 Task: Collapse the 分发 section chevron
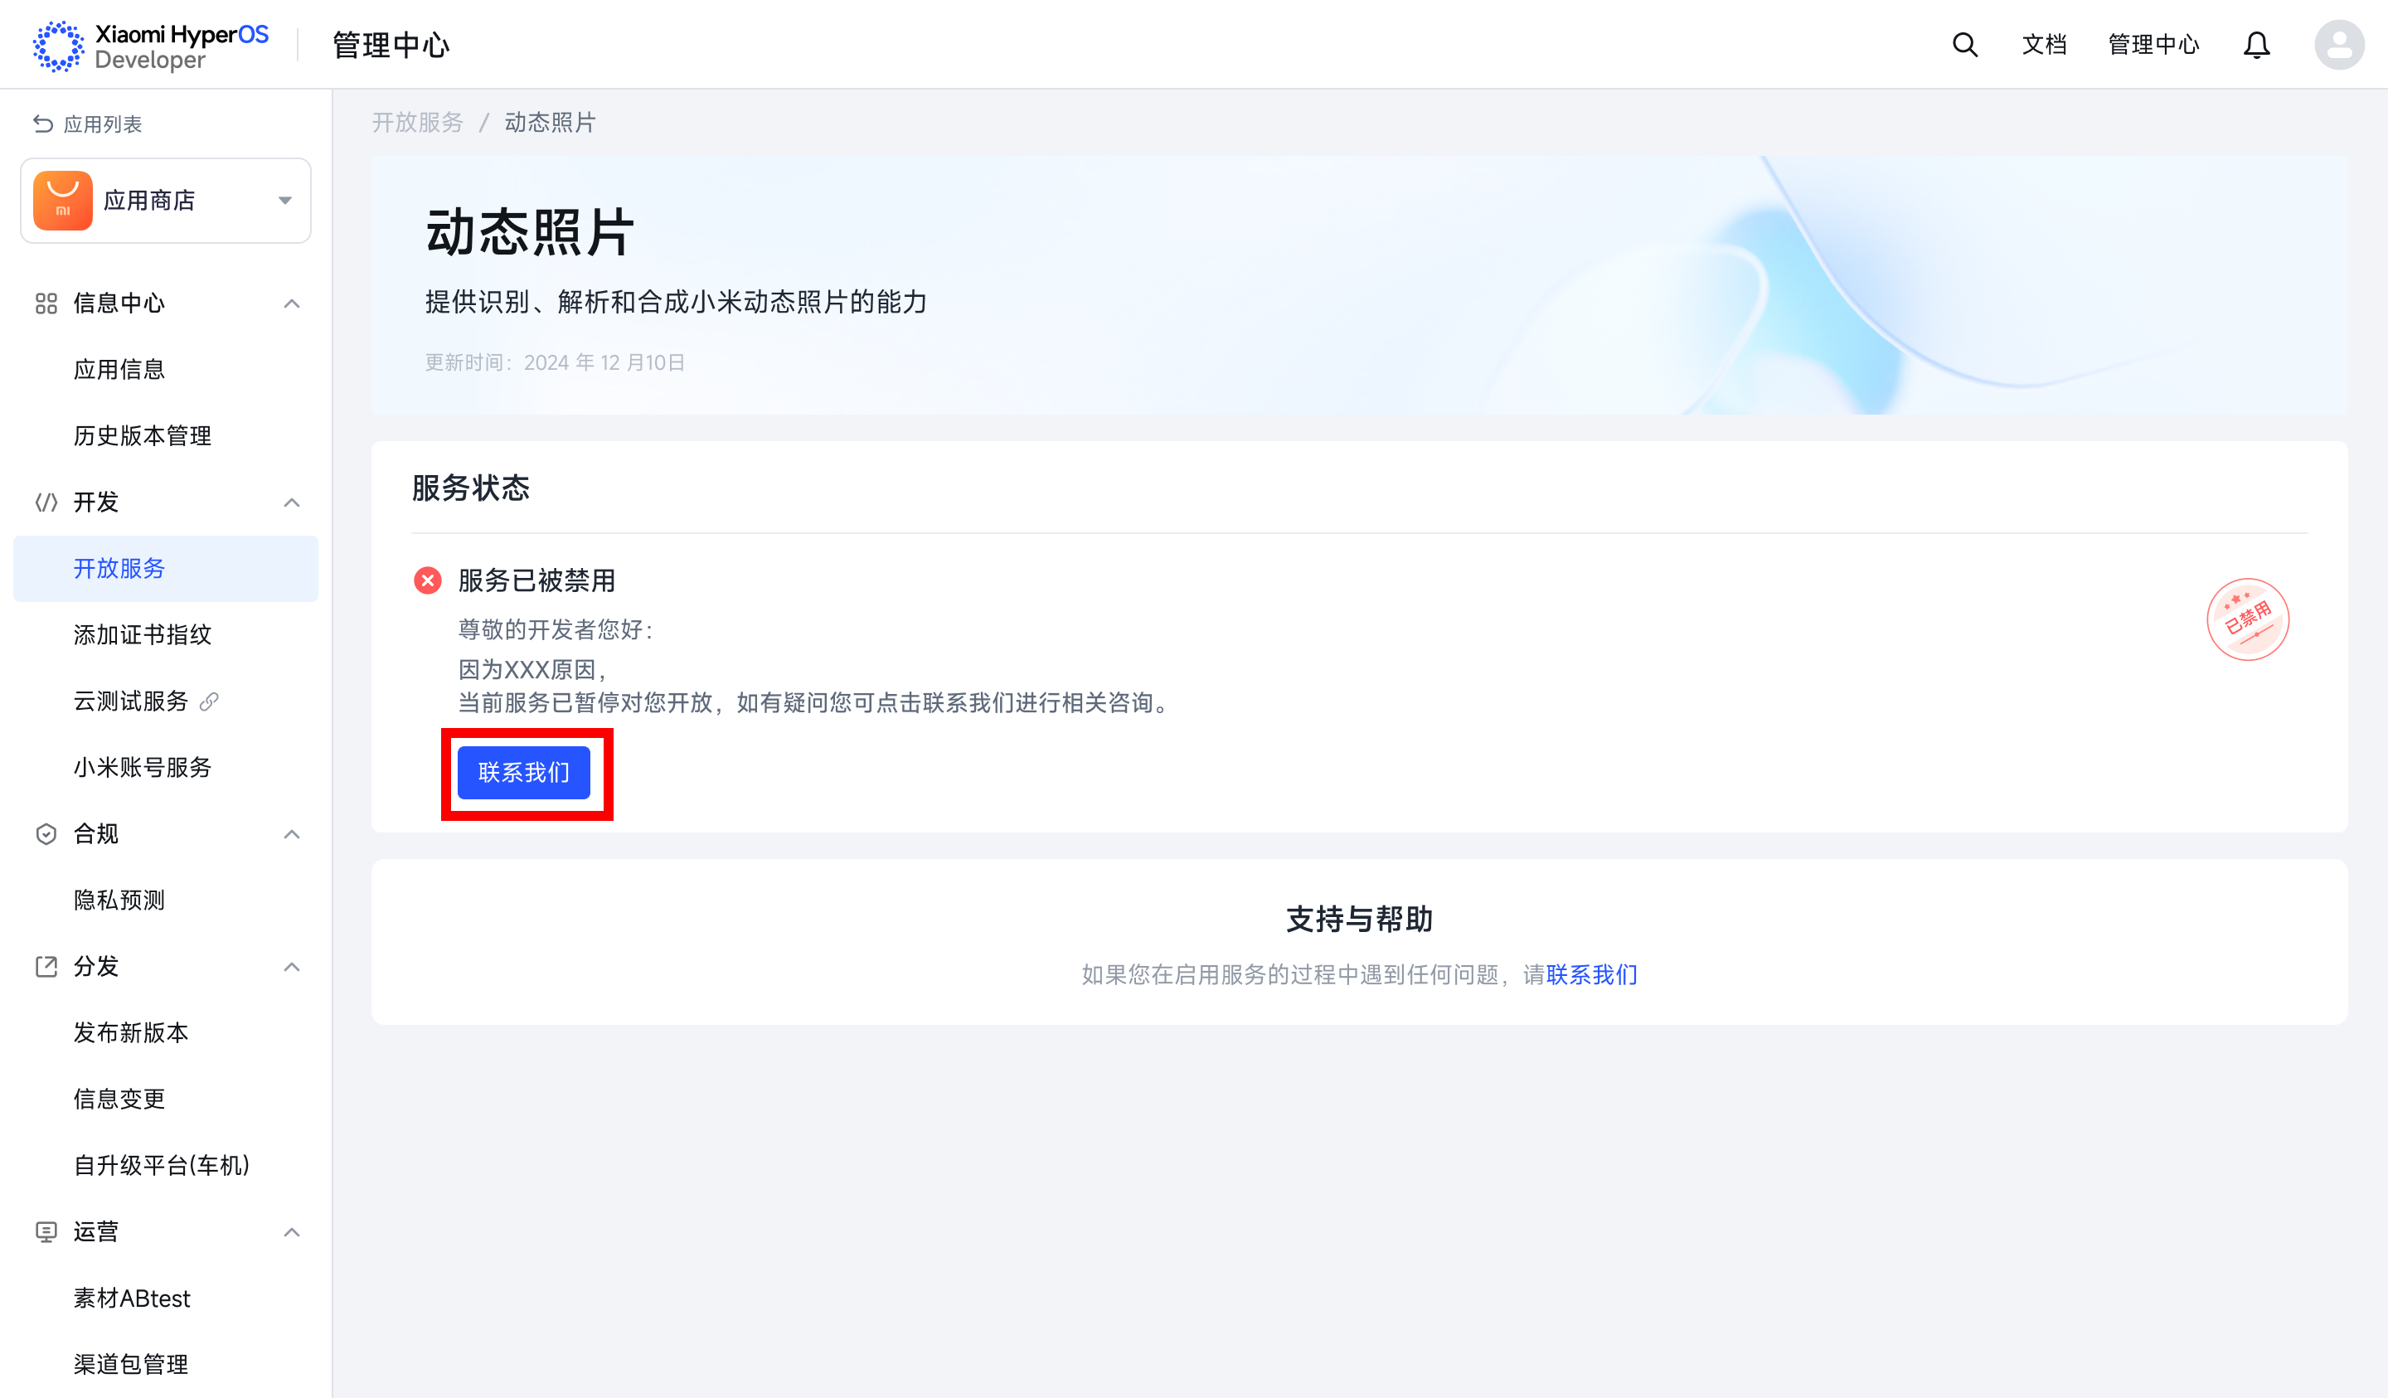tap(292, 967)
